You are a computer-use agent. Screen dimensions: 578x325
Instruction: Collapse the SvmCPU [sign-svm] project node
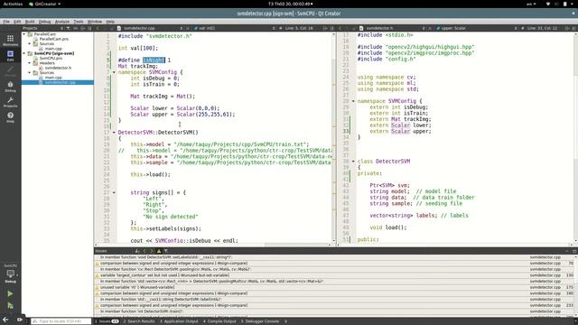pyautogui.click(x=24, y=53)
